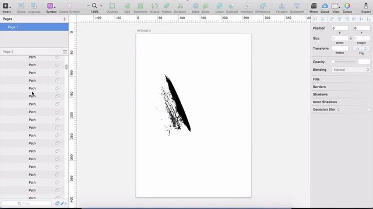Screen dimensions: 373x209
Task: Select the Rotate tool
Action: [154, 6]
